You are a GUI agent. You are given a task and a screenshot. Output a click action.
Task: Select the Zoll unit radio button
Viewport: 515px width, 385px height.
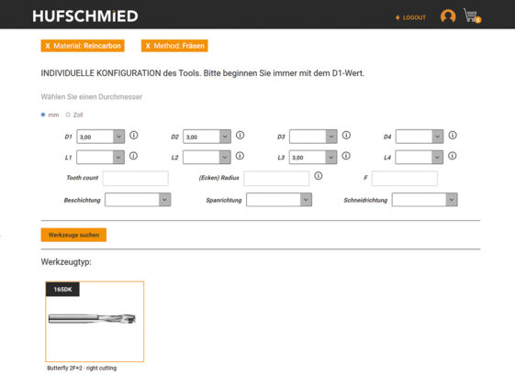point(68,115)
